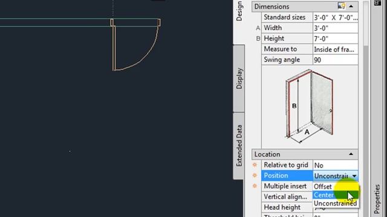387x217 pixels.
Task: Switch to the Design tab
Action: coord(239,11)
